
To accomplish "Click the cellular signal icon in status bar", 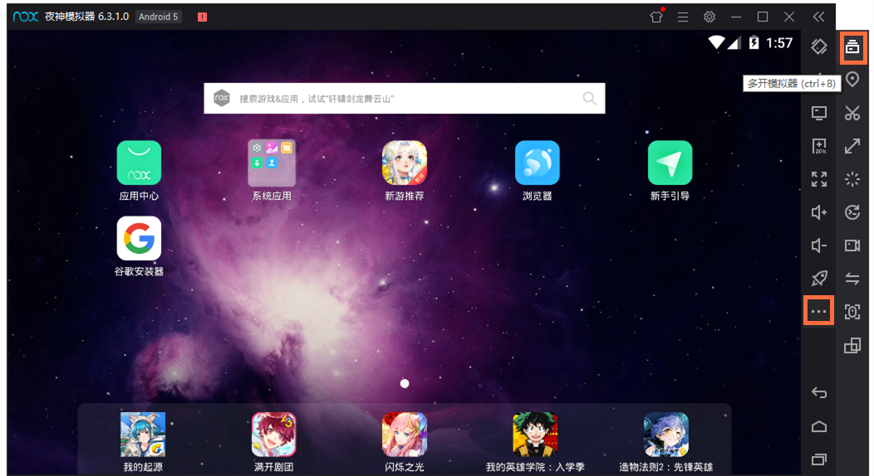I will [x=734, y=42].
